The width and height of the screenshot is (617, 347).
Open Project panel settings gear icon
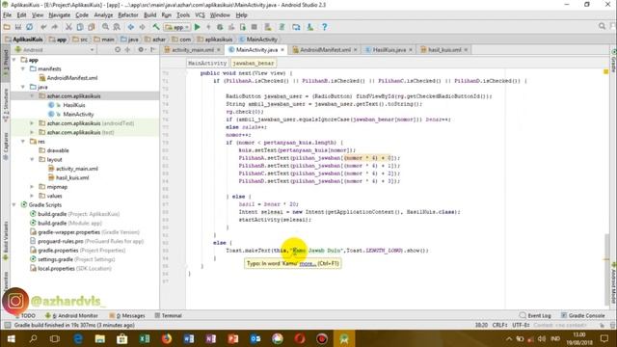141,50
